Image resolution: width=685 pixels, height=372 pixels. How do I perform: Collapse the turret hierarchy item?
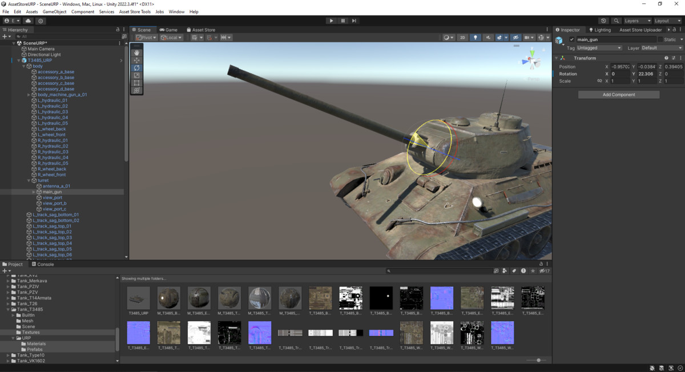(28, 180)
